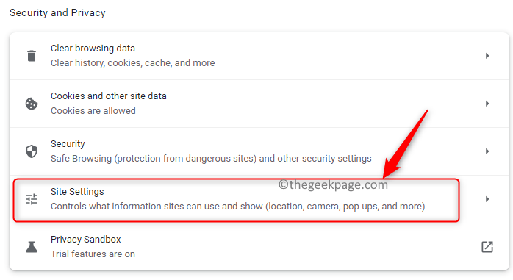
Task: Expand Clear browsing data arrow
Action: coord(487,56)
